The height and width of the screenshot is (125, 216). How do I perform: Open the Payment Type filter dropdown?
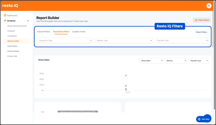pyautogui.click(x=182, y=40)
